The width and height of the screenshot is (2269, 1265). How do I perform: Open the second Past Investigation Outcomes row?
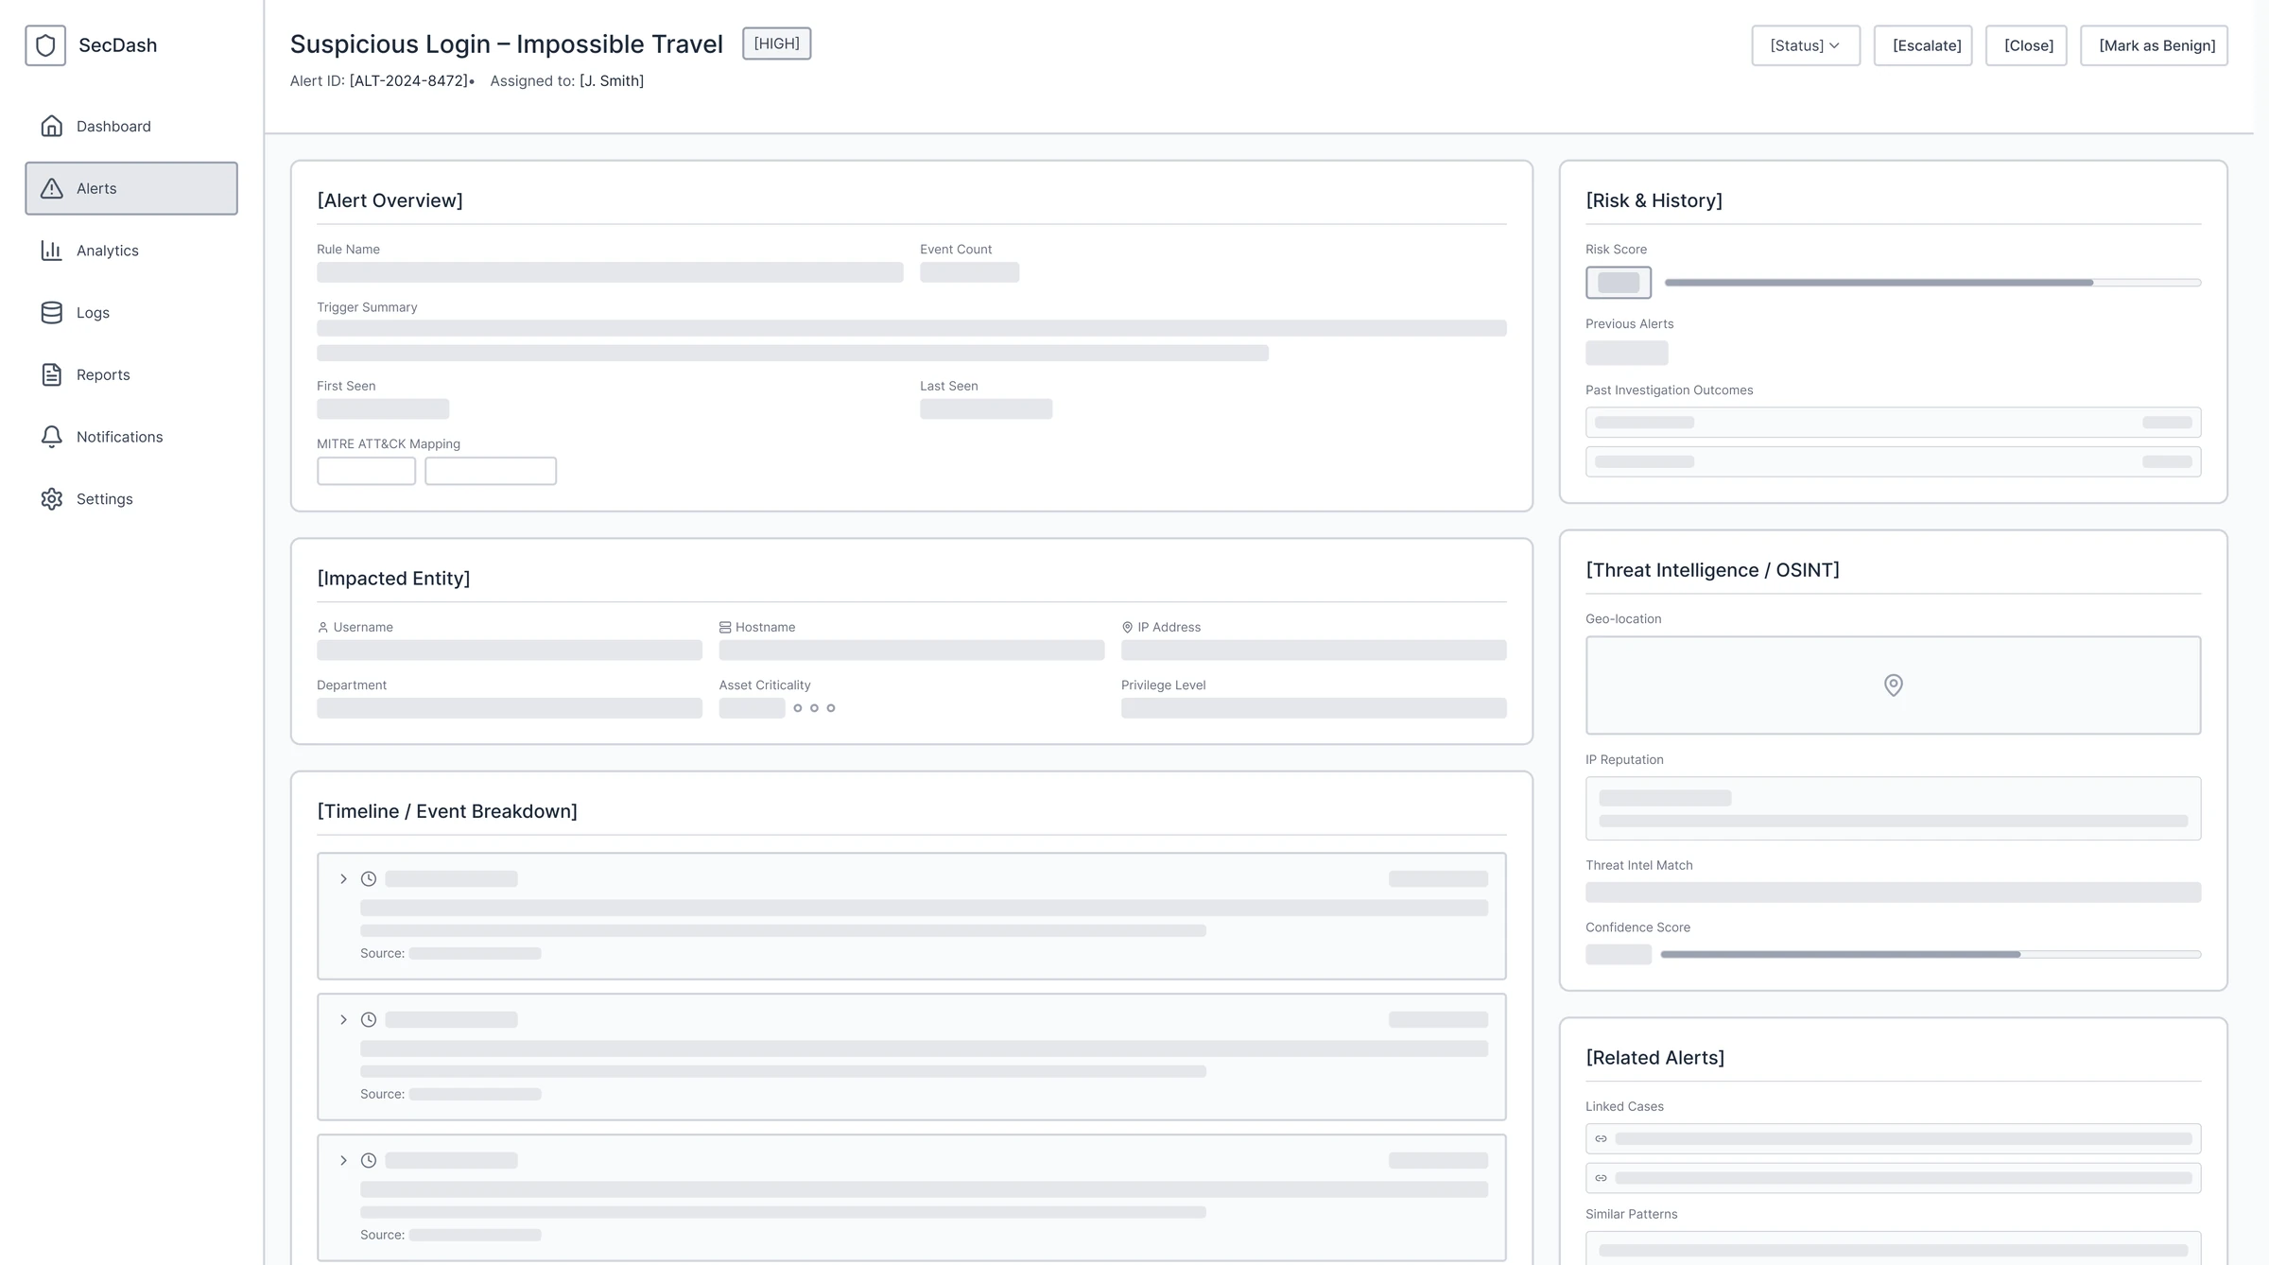[1893, 461]
